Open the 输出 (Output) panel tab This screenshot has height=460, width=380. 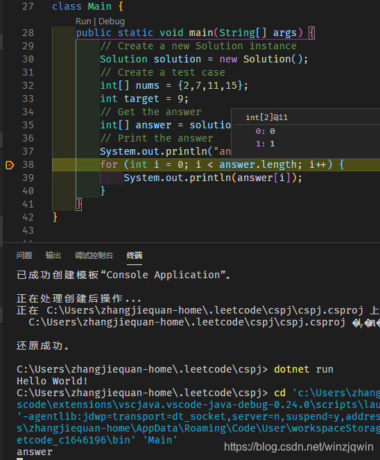click(53, 255)
